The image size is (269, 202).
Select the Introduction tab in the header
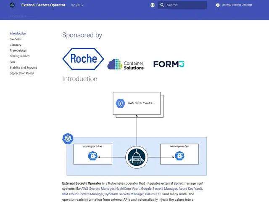pos(18,16)
